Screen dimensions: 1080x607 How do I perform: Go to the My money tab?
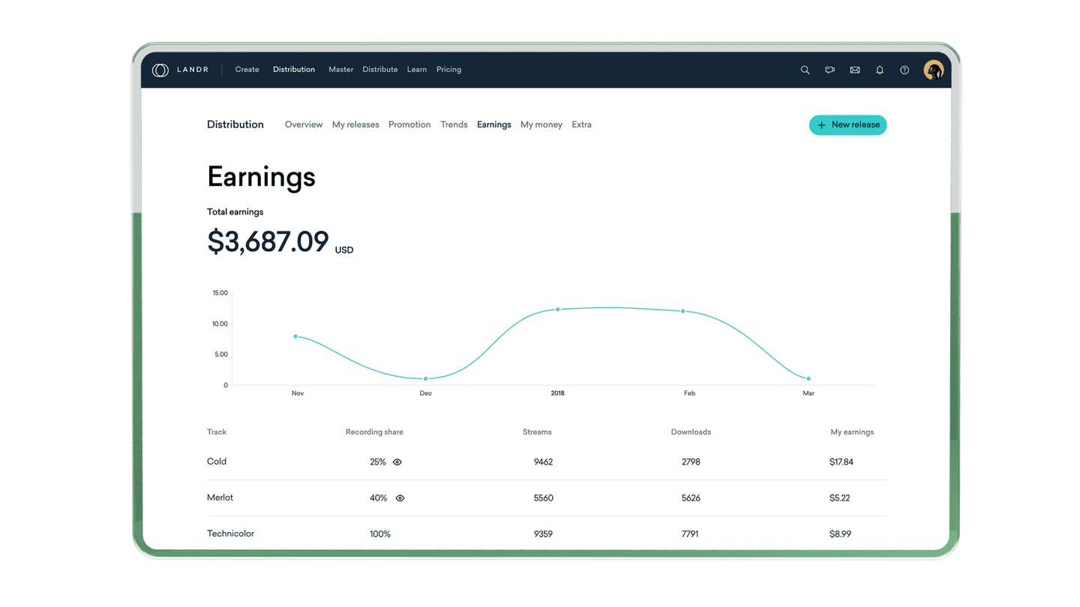[x=541, y=125]
